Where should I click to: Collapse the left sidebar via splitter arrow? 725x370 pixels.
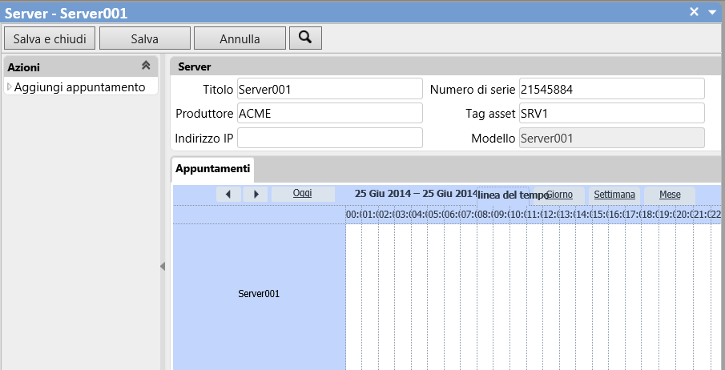tap(163, 266)
